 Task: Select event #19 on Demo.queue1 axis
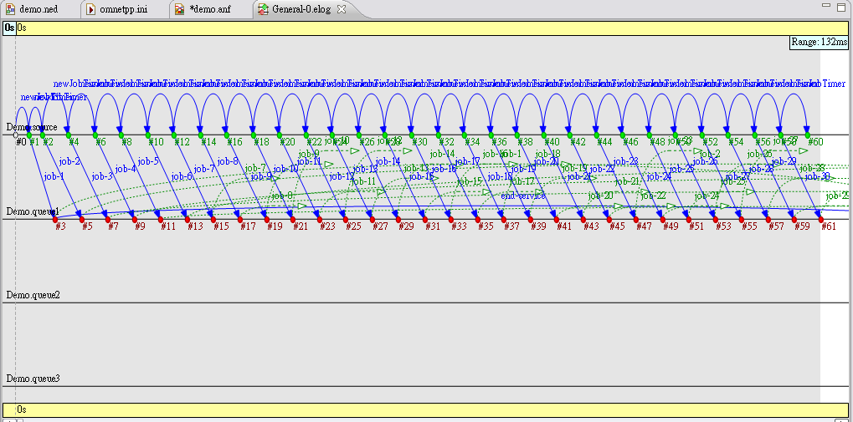[266, 220]
